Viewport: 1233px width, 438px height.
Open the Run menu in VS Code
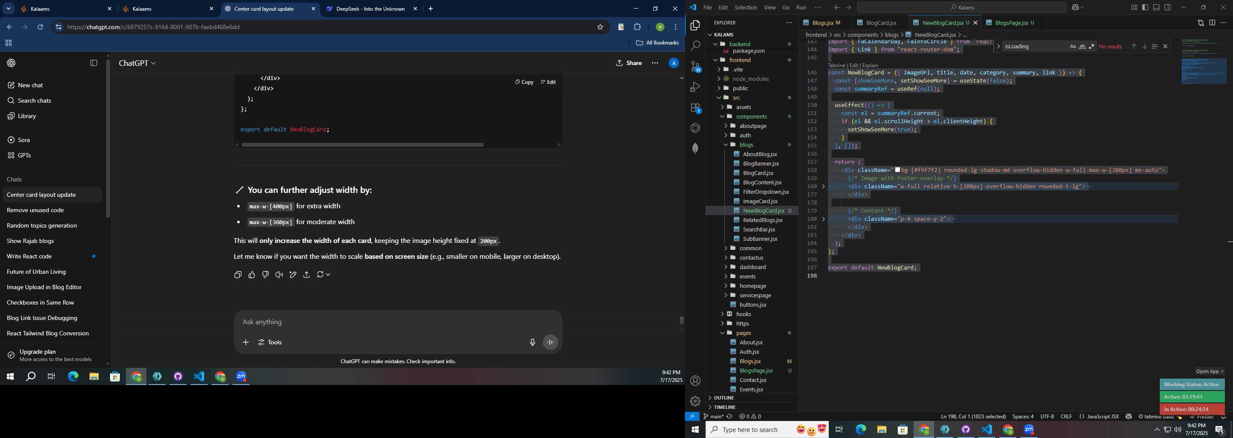[801, 7]
